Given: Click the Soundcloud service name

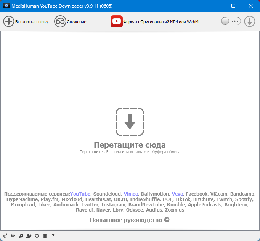Looking at the screenshot, I should tap(107, 194).
